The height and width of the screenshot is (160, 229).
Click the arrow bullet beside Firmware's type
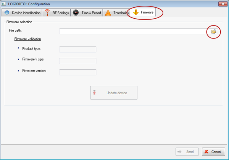coord(18,59)
